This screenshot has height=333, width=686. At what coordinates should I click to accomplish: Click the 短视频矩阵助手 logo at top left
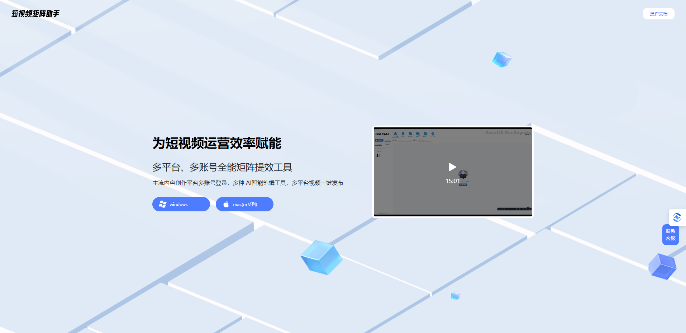point(36,14)
